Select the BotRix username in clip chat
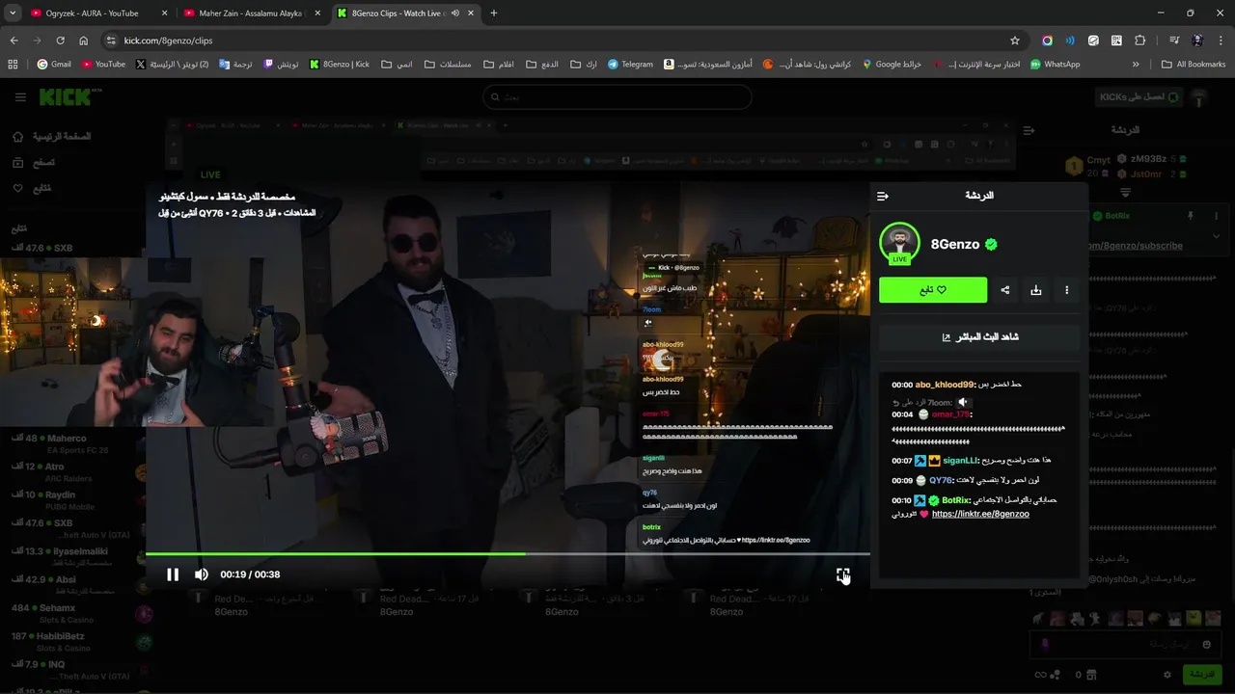The height and width of the screenshot is (694, 1235). tap(956, 500)
